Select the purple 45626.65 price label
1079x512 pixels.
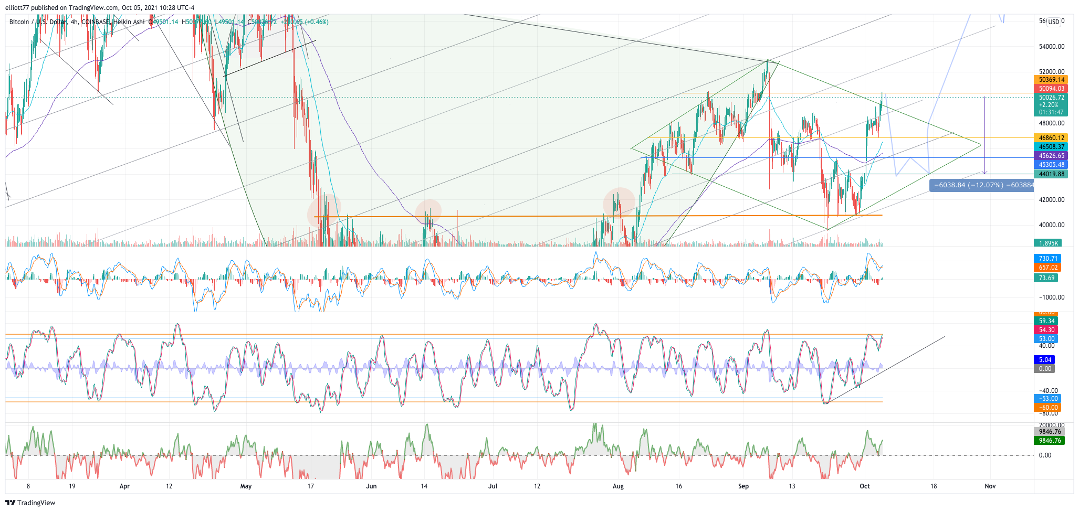click(x=1051, y=156)
